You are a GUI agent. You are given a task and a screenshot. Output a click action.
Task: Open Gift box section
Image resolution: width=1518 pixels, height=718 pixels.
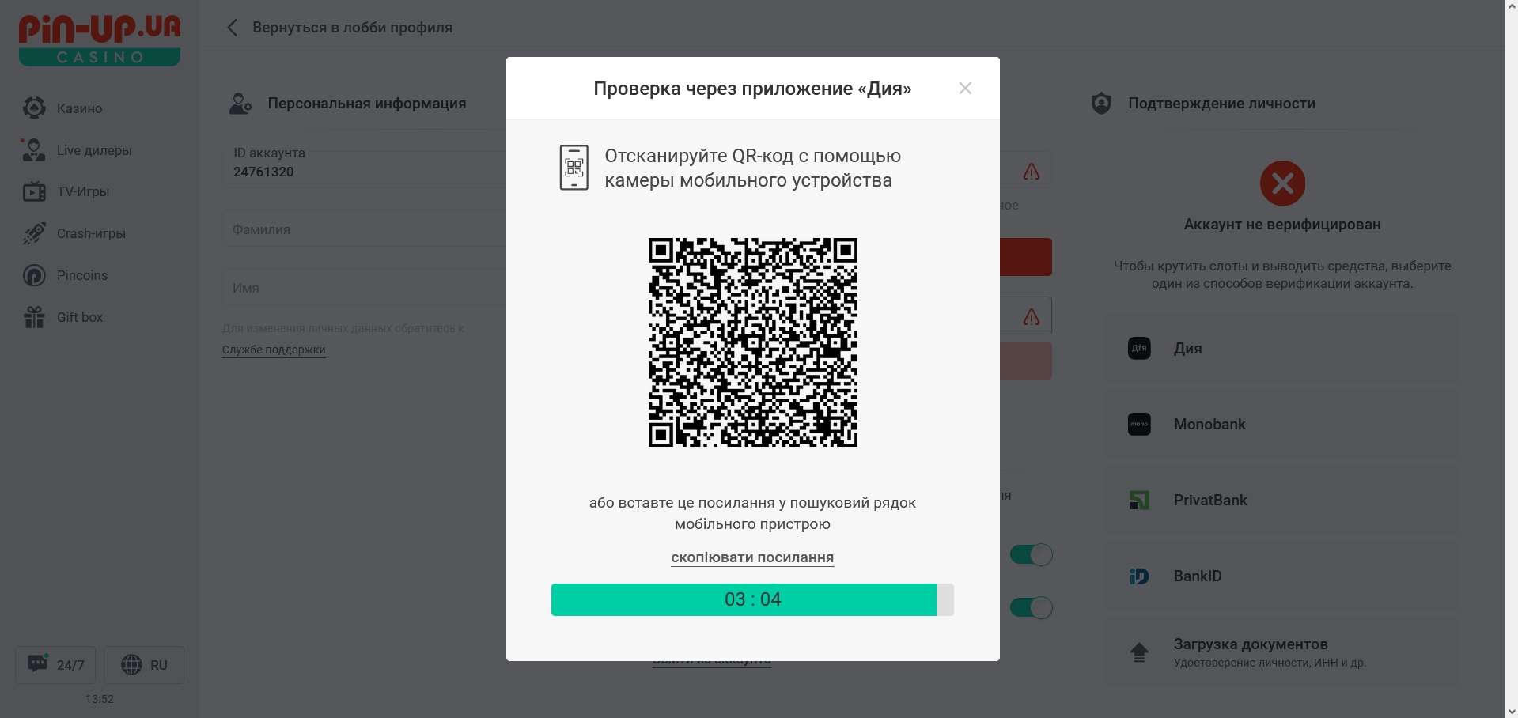click(79, 317)
